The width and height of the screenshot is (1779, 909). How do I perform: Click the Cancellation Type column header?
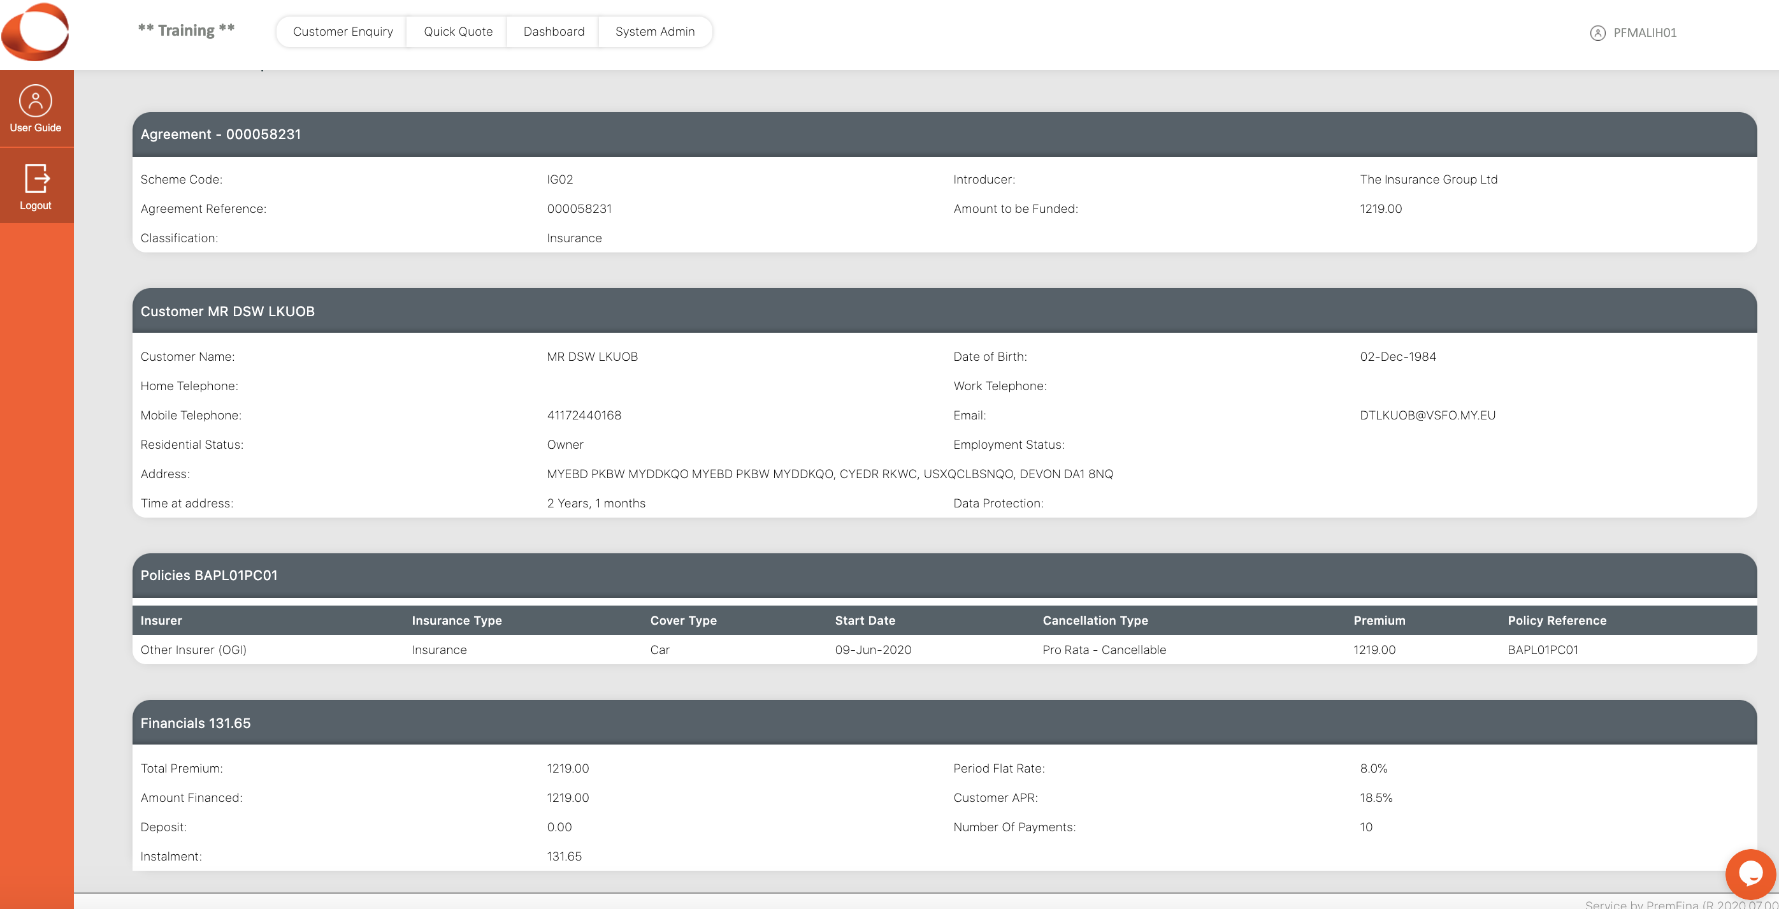(x=1095, y=620)
